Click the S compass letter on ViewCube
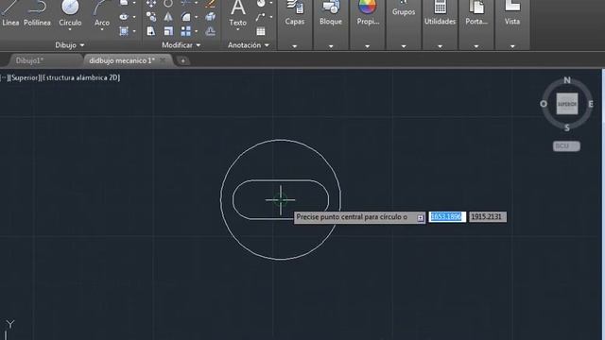Image resolution: width=605 pixels, height=340 pixels. (567, 128)
